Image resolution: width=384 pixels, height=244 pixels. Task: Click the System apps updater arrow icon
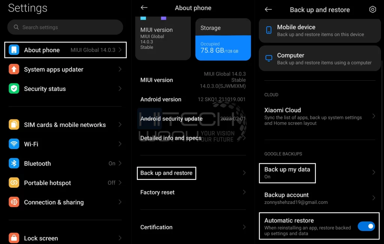(14, 69)
